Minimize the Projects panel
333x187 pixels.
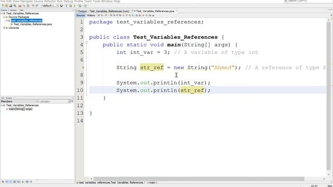[73, 10]
